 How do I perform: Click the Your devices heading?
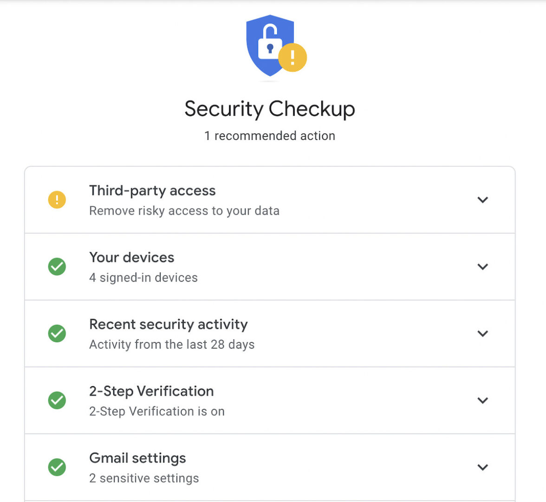pyautogui.click(x=131, y=257)
